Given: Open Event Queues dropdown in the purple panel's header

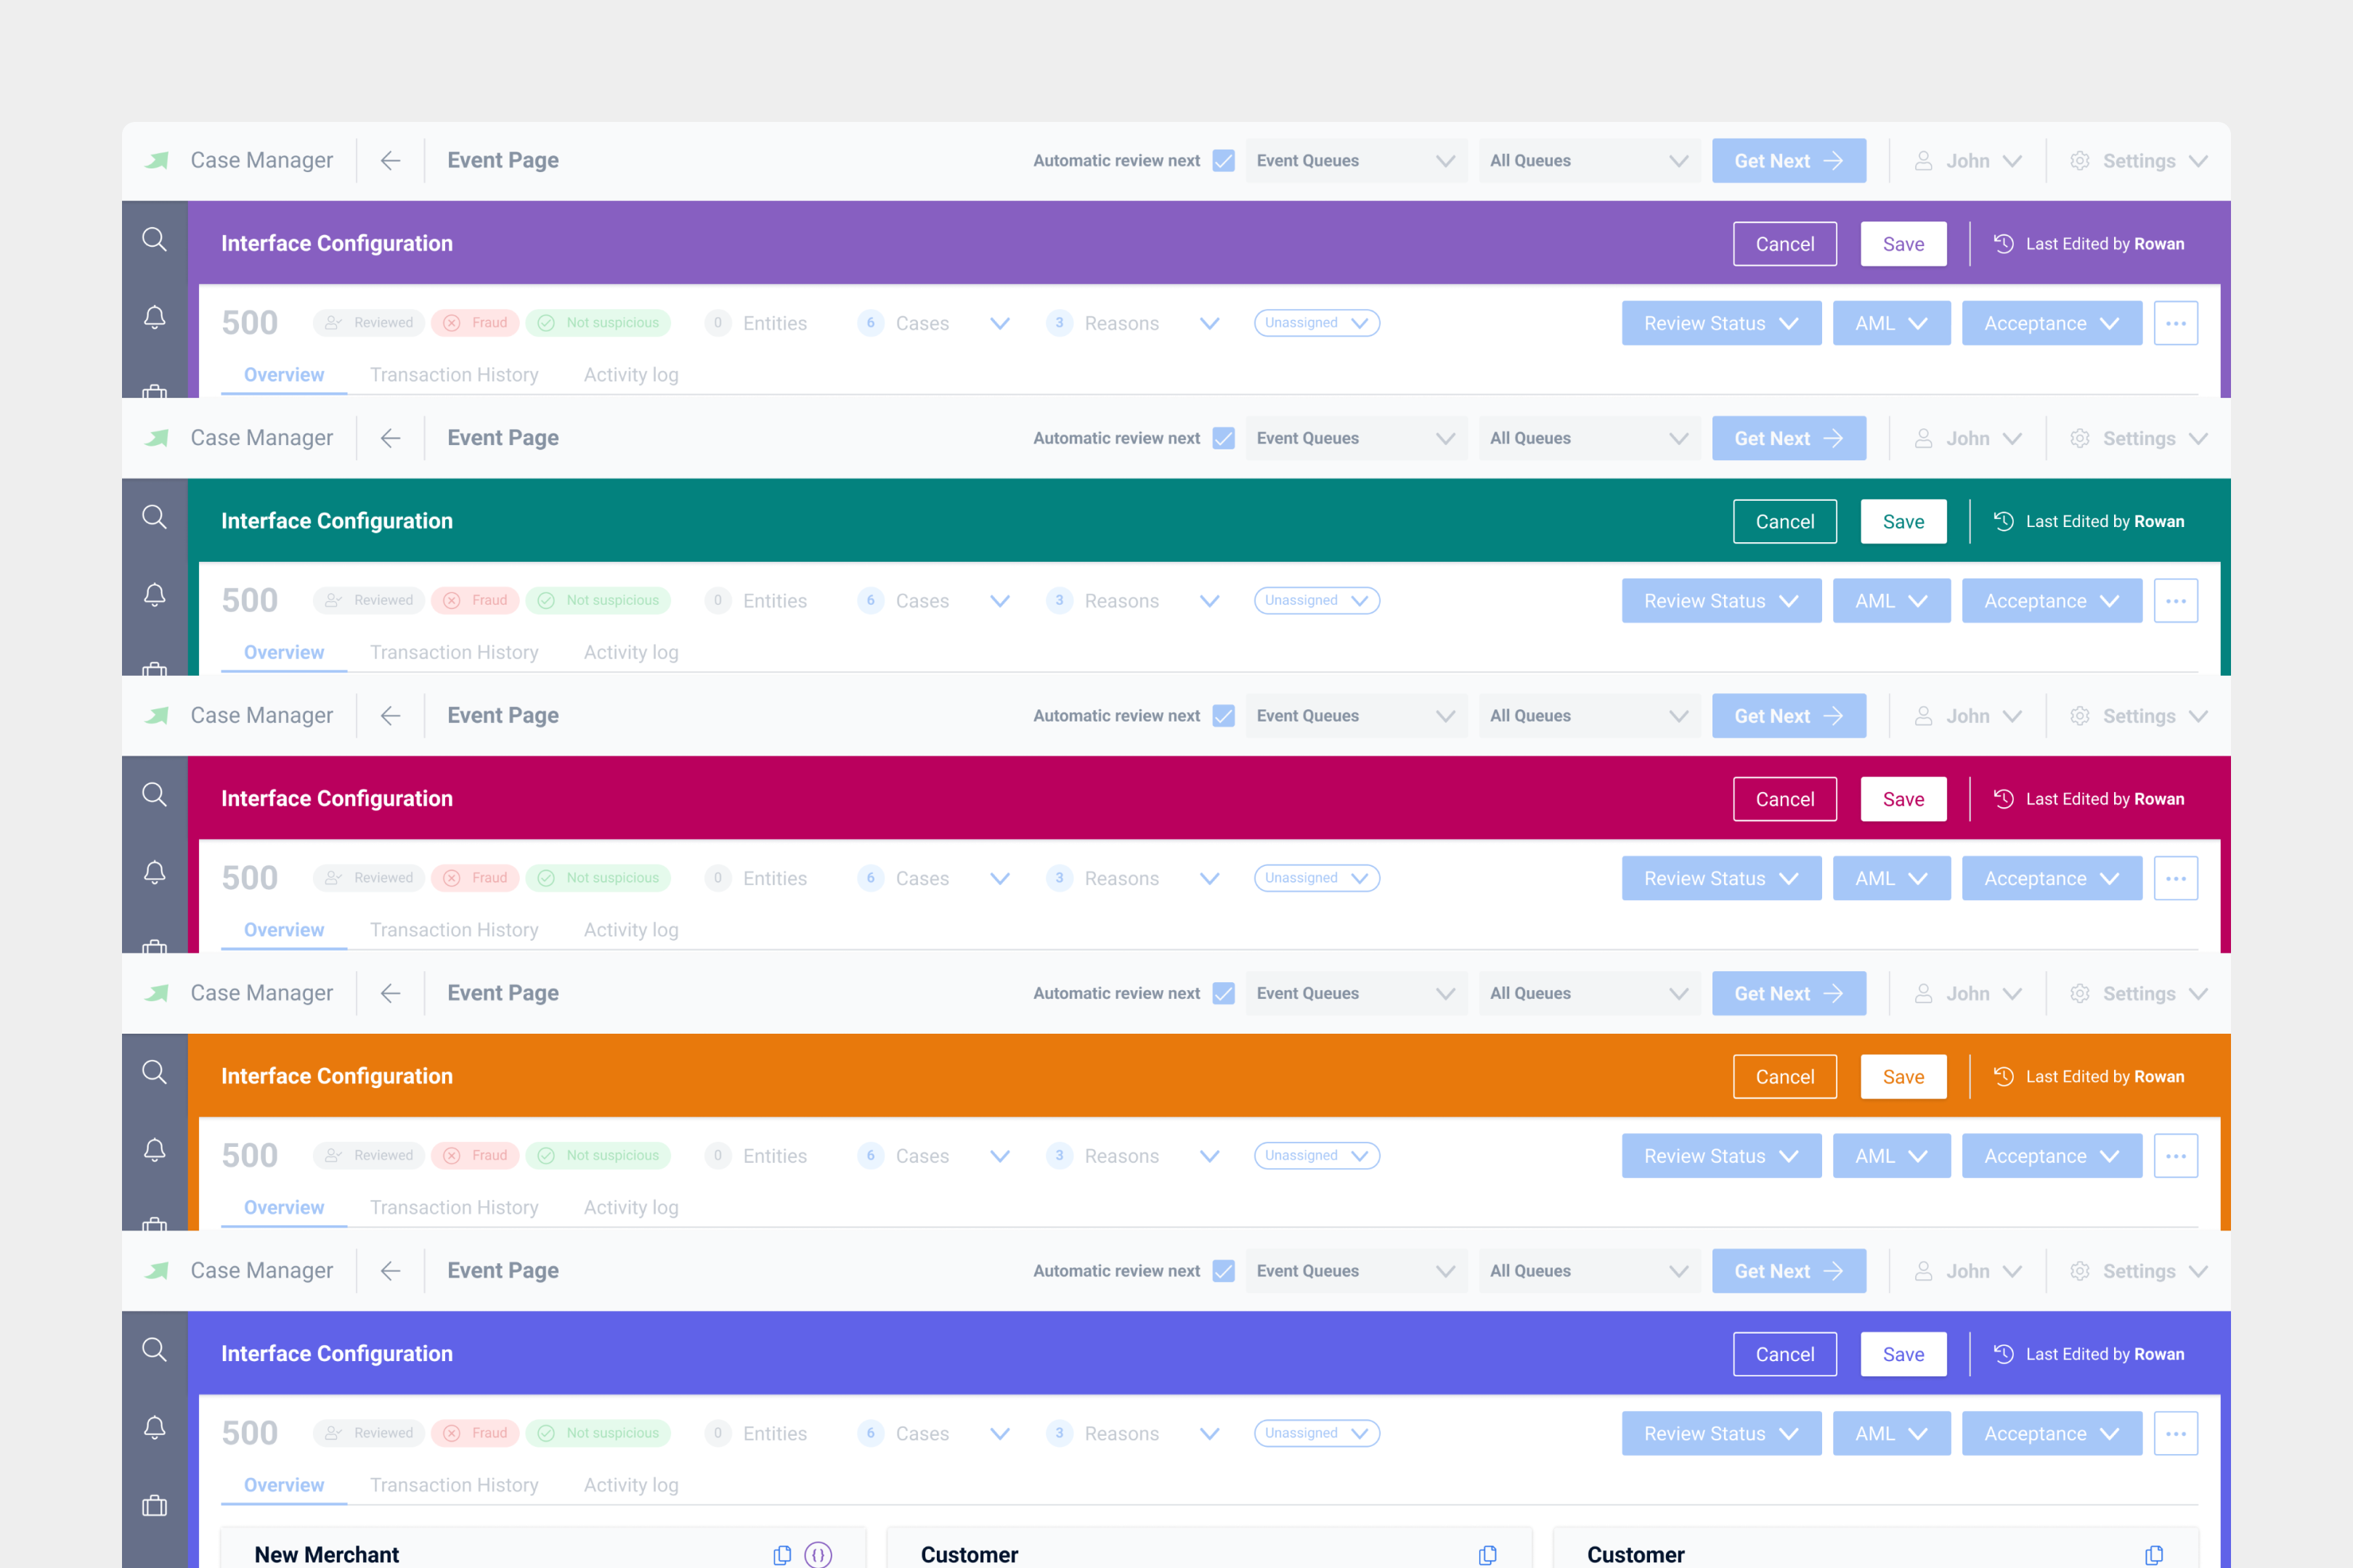Looking at the screenshot, I should (1356, 160).
